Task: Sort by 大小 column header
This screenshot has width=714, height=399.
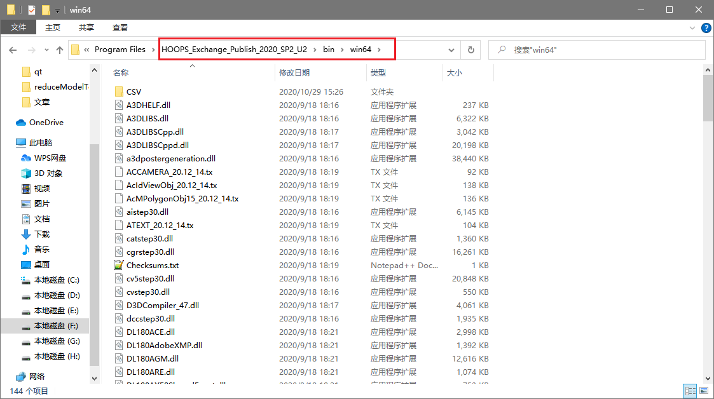Action: [x=455, y=73]
